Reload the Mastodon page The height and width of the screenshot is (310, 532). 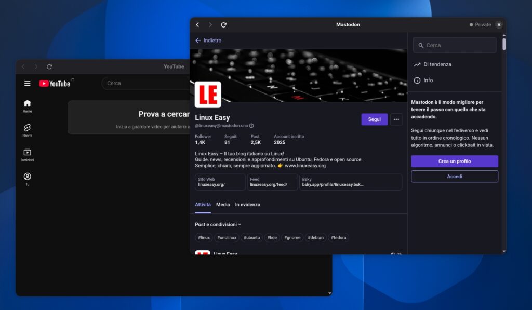pos(223,25)
